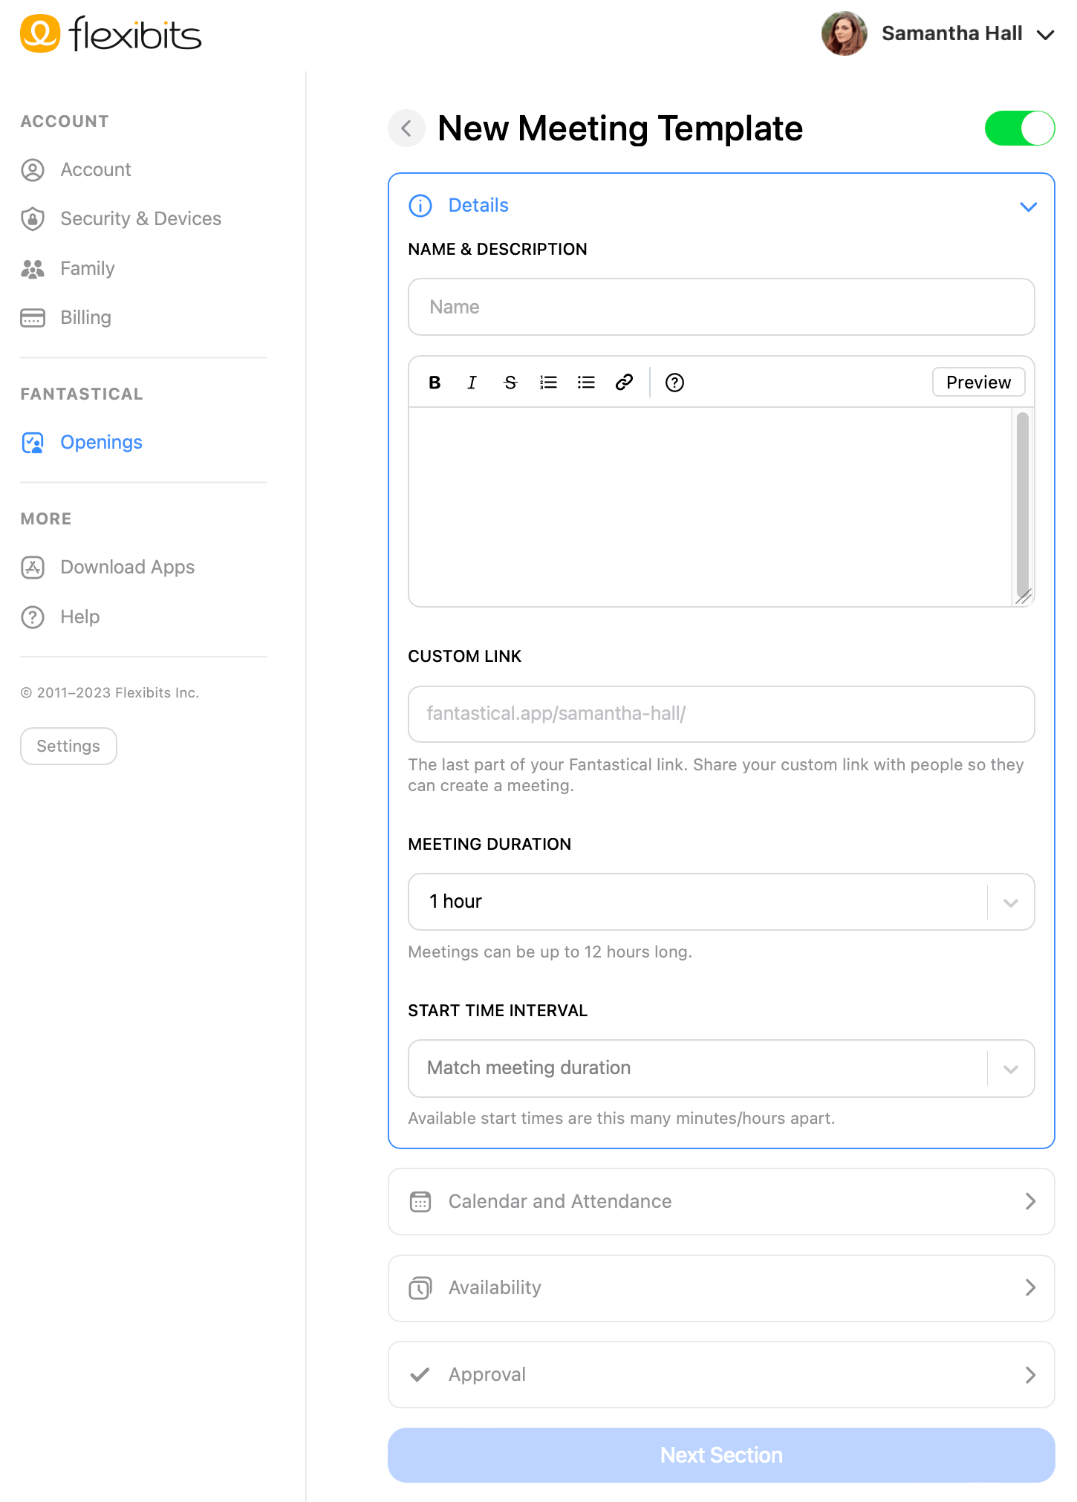The height and width of the screenshot is (1502, 1077).
Task: Open Billing in the sidebar
Action: pos(85,318)
